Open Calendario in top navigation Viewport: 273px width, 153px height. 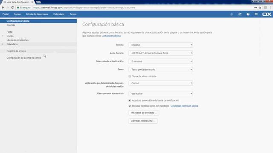(x=59, y=14)
